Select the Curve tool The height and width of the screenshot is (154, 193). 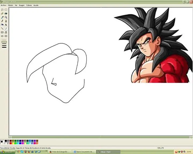[6, 29]
